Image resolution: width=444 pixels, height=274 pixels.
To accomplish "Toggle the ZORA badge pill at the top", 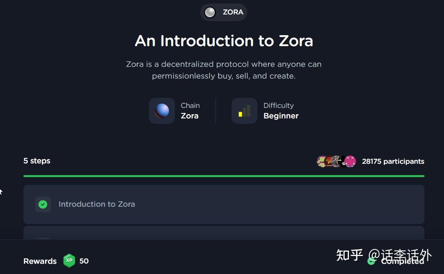I will pos(223,12).
